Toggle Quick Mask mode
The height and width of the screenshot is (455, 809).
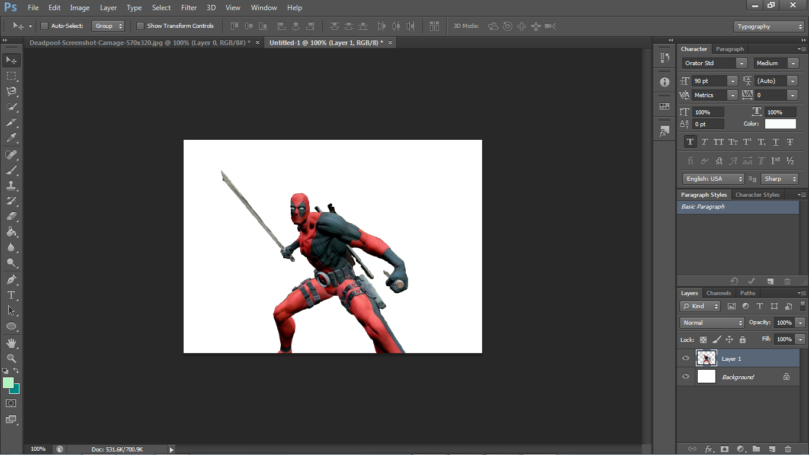(x=11, y=403)
